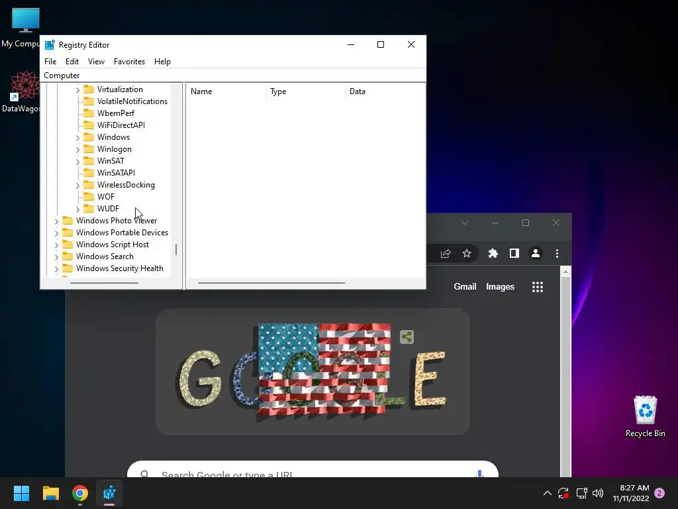The width and height of the screenshot is (678, 509).
Task: Show hidden system tray icons
Action: coord(547,493)
